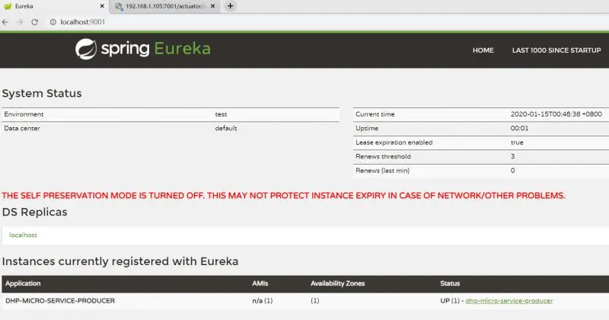609x320 pixels.
Task: Click the spring Eureka title text
Action: 156,49
